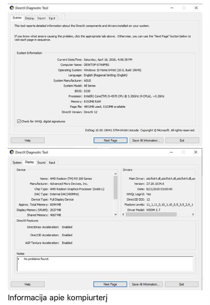Screen dimensions: 210x305
Task: Click Drivers panel scroll right arrow
Action: [193, 215]
